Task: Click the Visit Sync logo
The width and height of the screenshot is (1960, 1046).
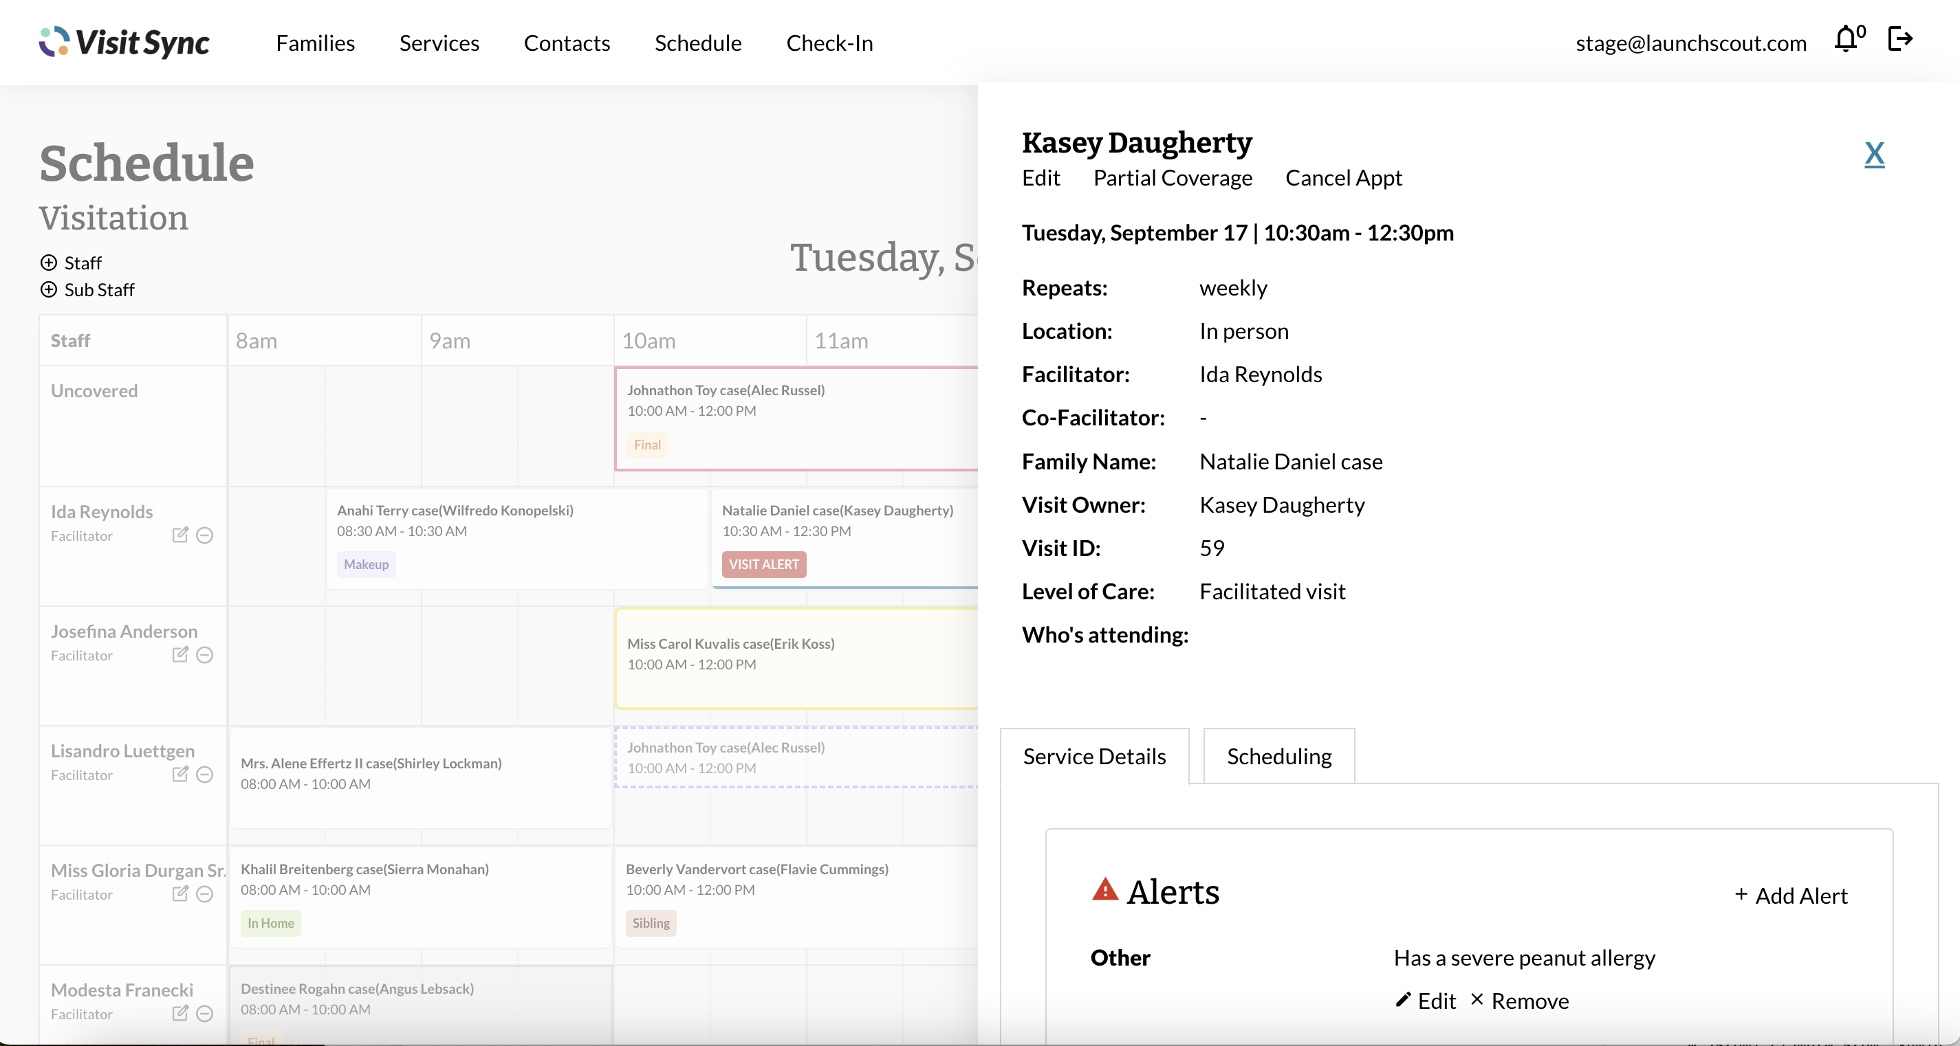Action: click(124, 43)
